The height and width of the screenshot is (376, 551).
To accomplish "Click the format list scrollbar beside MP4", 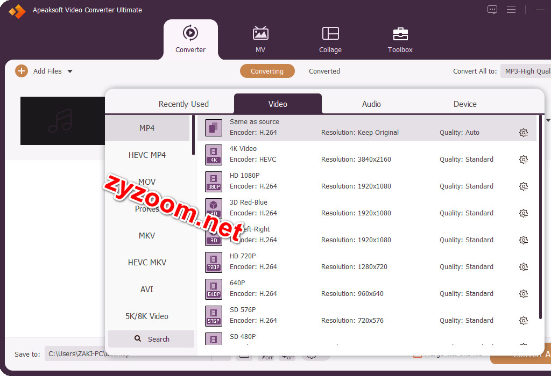I will click(x=193, y=135).
